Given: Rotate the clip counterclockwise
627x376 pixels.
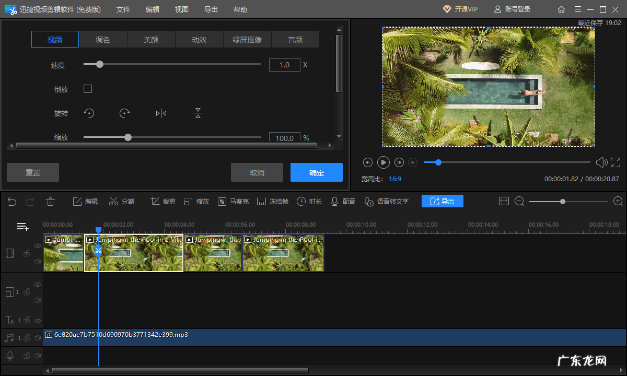Looking at the screenshot, I should pyautogui.click(x=89, y=113).
